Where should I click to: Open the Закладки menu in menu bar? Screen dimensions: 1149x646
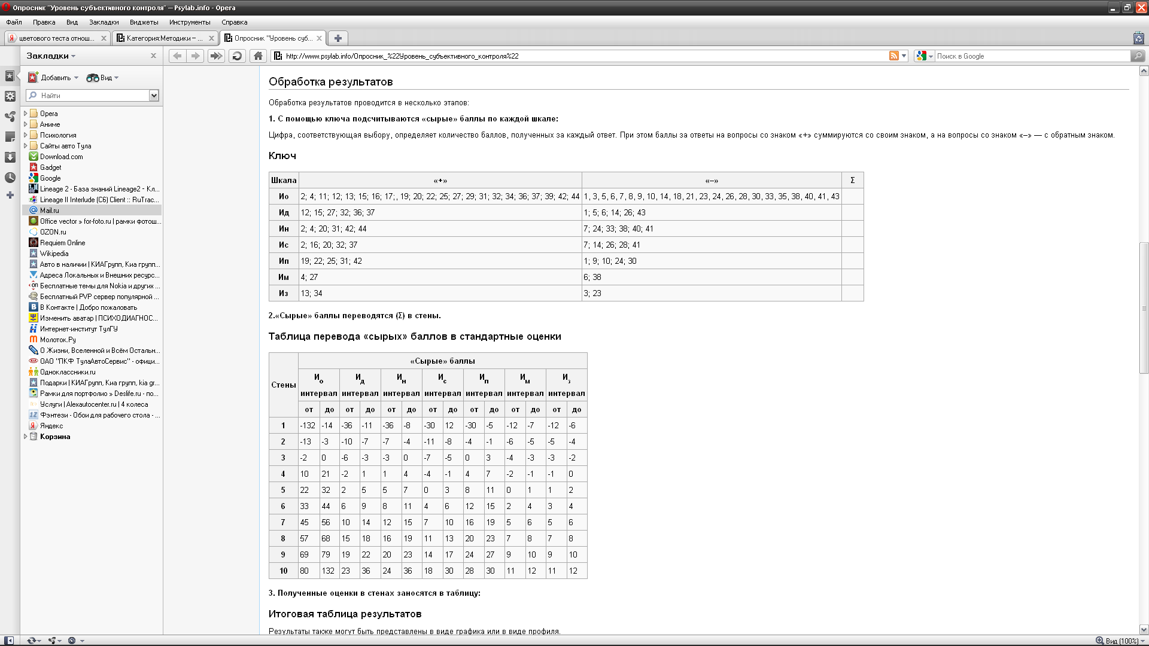point(104,22)
